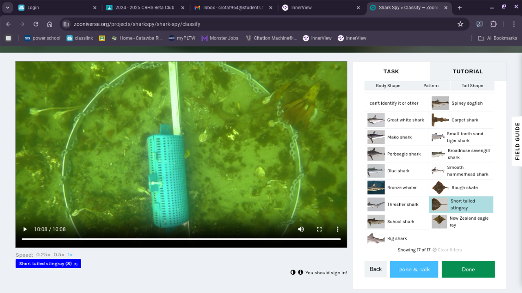Choose Broadnose sevengill shark
This screenshot has width=522, height=293.
click(x=461, y=154)
